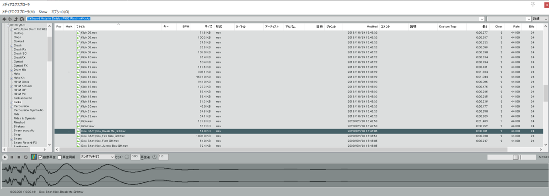Select the Shakers folder in tree
Image resolution: width=549 pixels, height=196 pixels.
(x=19, y=126)
